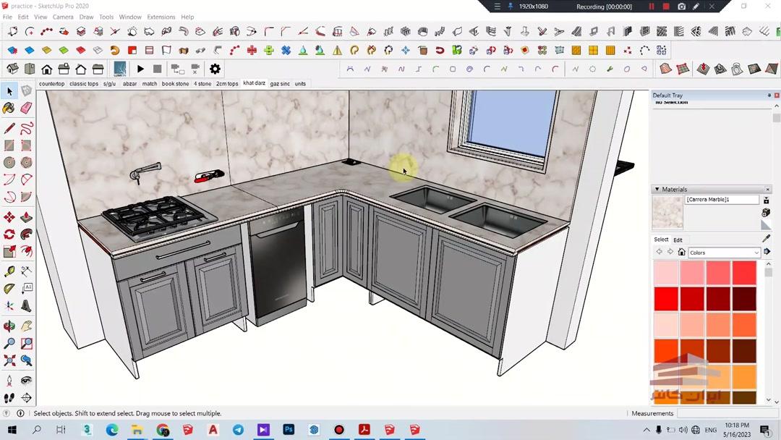Open the Windows Start menu

pos(12,429)
